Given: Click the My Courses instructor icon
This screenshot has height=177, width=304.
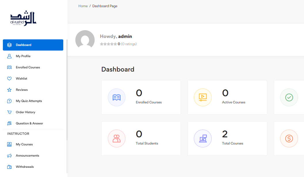Looking at the screenshot, I should pyautogui.click(x=9, y=145).
